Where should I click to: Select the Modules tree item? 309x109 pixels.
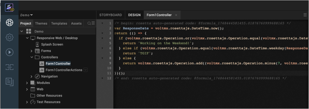click(x=43, y=83)
